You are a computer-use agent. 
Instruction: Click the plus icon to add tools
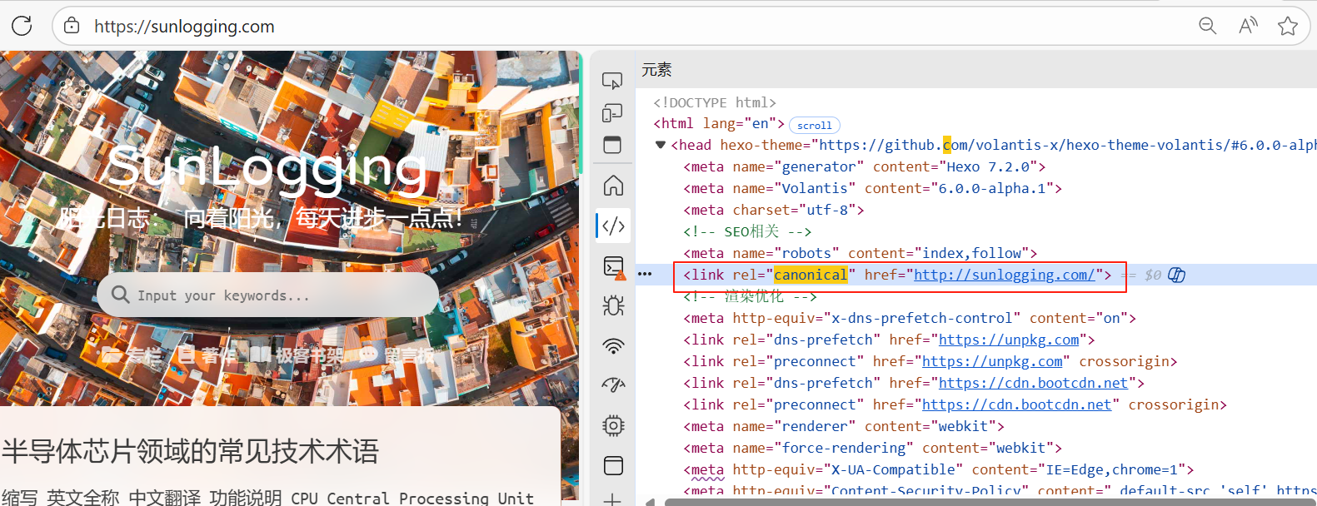click(x=612, y=499)
